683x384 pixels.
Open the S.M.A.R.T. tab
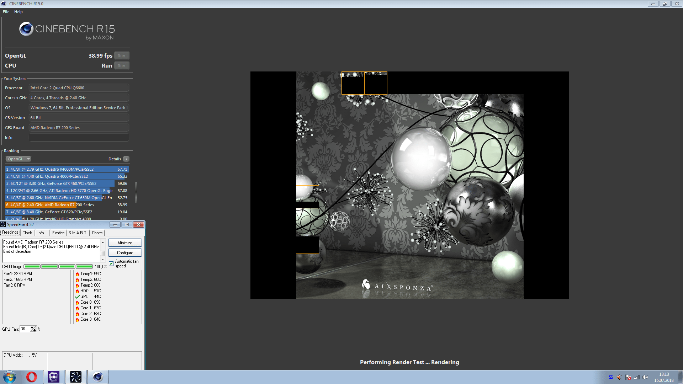tap(78, 233)
